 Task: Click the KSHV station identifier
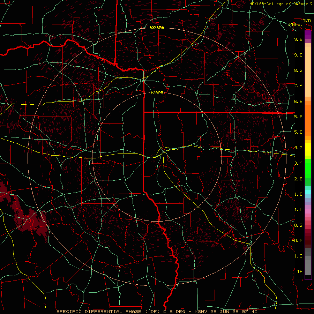pos(201,312)
